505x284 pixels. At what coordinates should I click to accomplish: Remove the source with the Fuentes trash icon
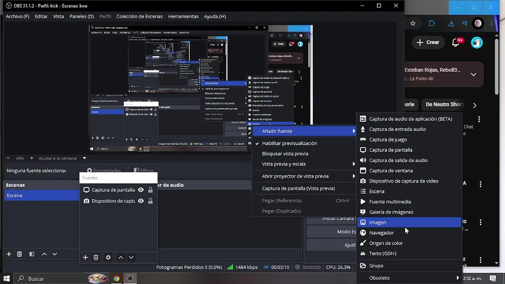(96, 257)
